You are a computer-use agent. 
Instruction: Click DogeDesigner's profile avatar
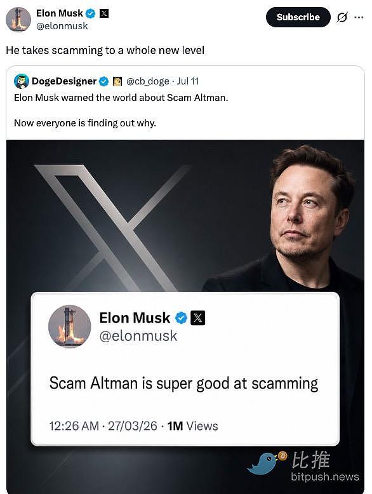click(22, 81)
